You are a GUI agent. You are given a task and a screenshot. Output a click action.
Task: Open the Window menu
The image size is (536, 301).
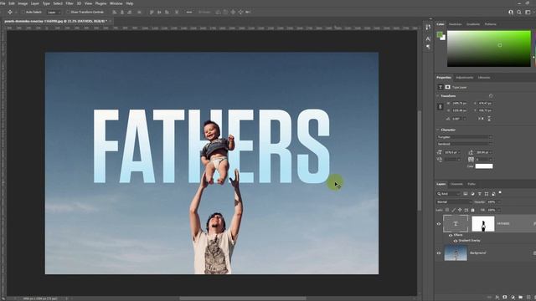point(116,3)
